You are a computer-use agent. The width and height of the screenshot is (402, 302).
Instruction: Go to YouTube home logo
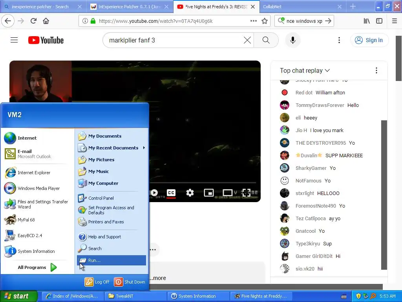(46, 40)
